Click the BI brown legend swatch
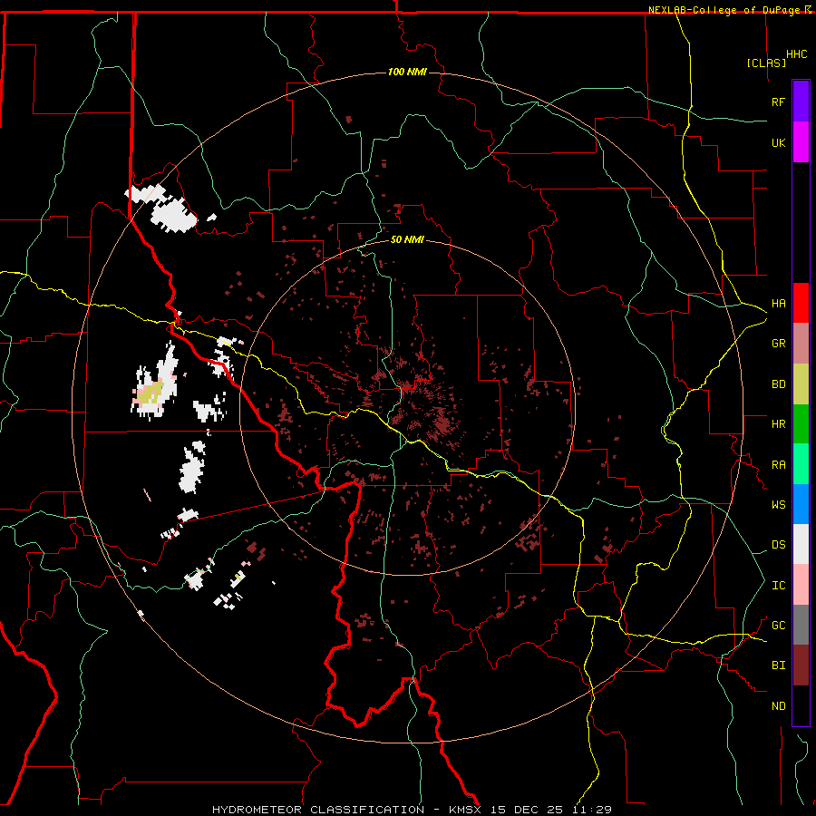The width and height of the screenshot is (816, 816). tap(801, 665)
